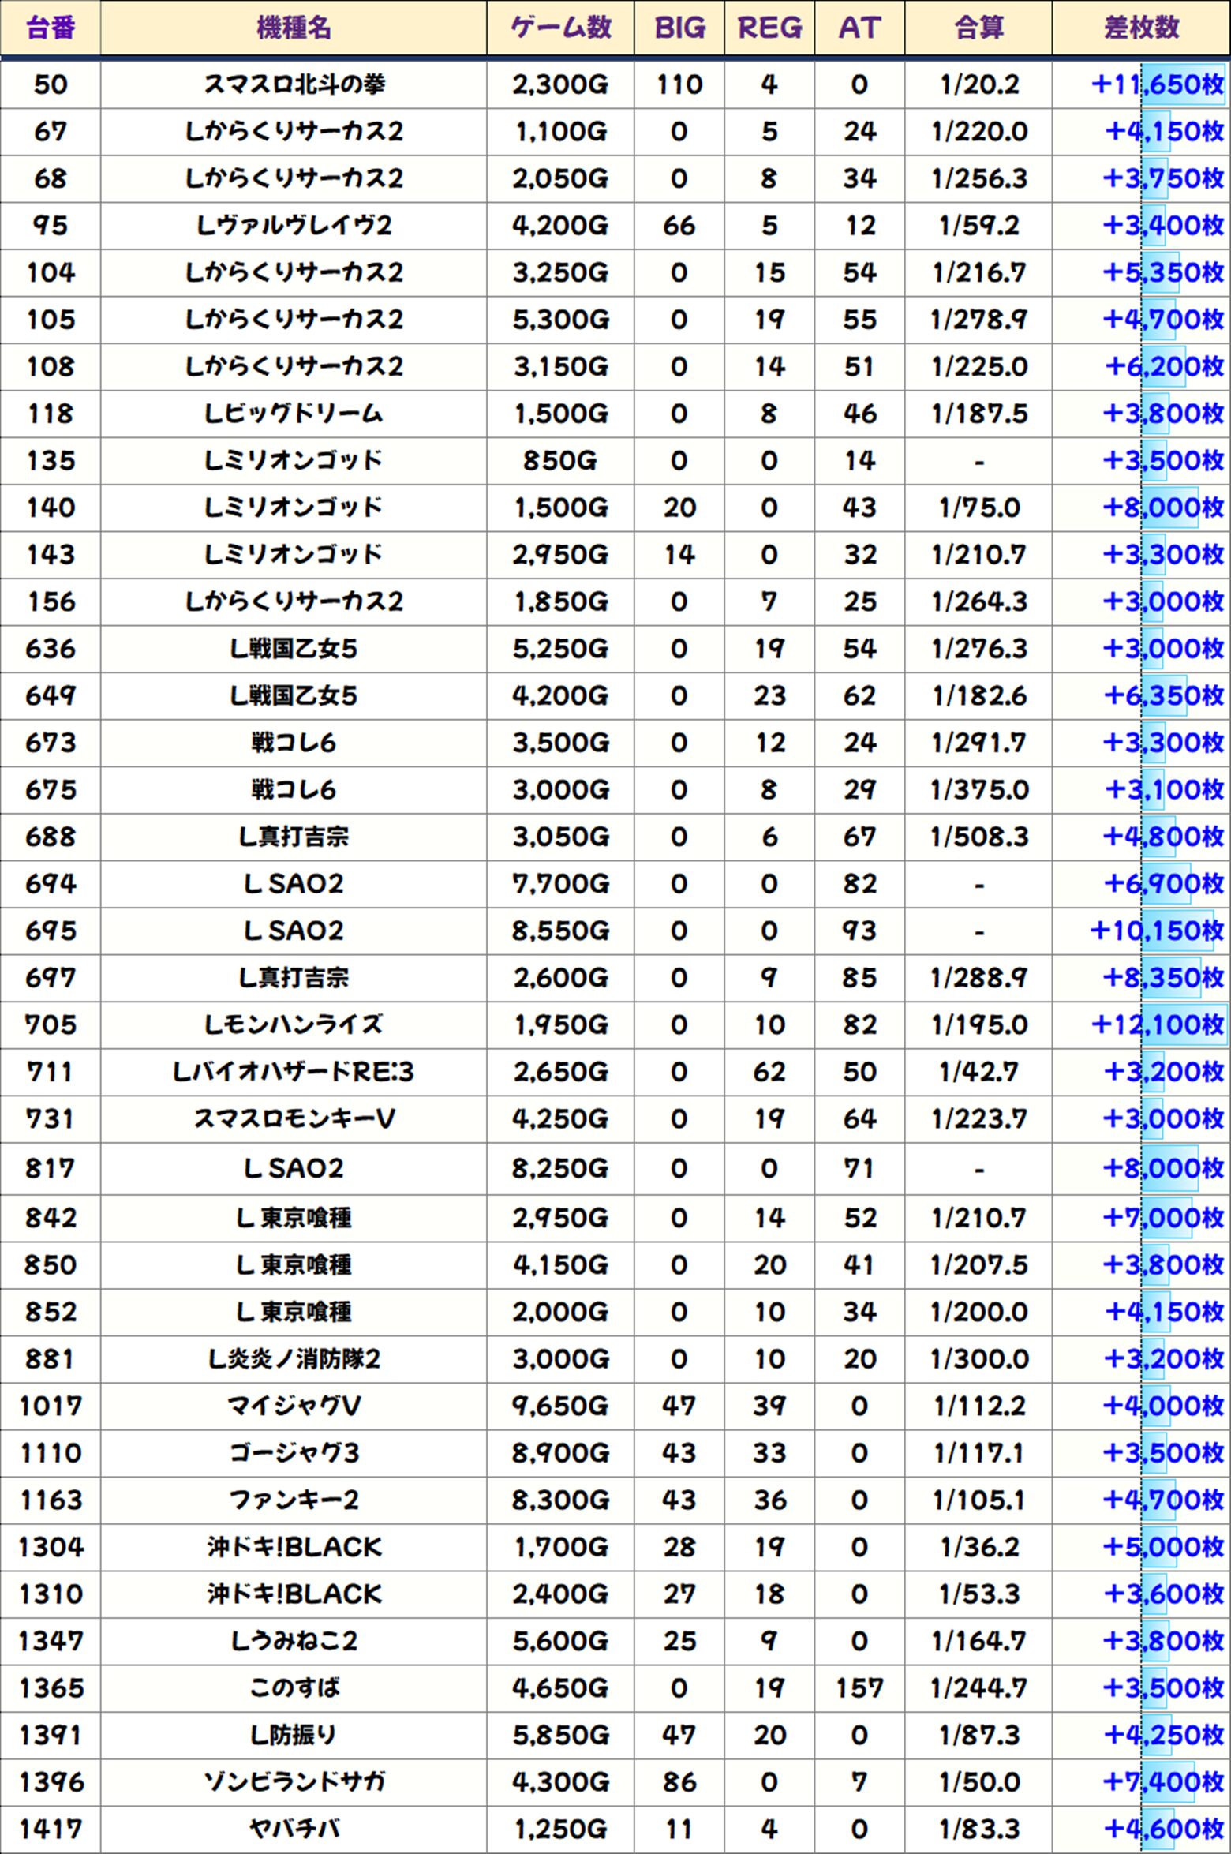The width and height of the screenshot is (1231, 1854).
Task: Click the +5,000枚 difference value
Action: coord(1163,1546)
